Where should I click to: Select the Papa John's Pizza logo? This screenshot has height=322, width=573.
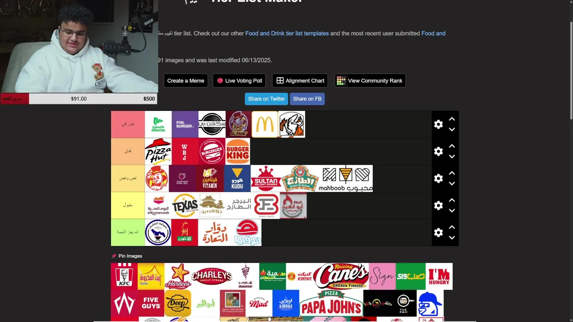point(331,303)
